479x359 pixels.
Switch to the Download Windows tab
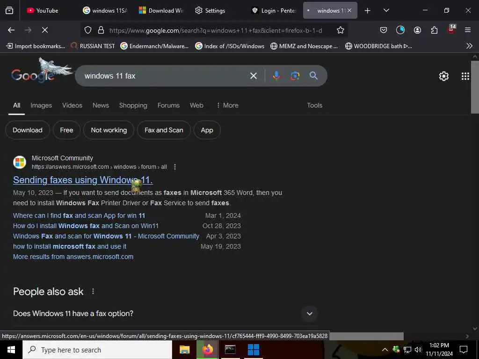pos(161,11)
